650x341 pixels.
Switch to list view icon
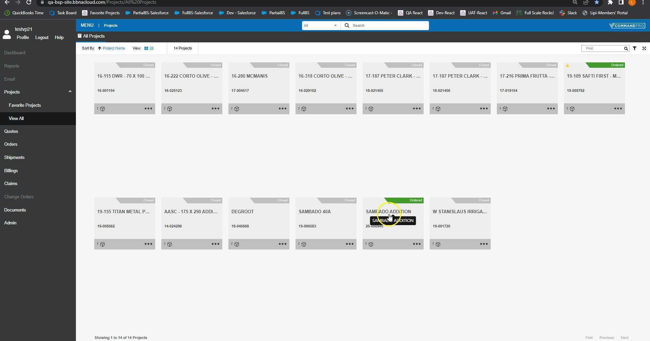coord(151,48)
